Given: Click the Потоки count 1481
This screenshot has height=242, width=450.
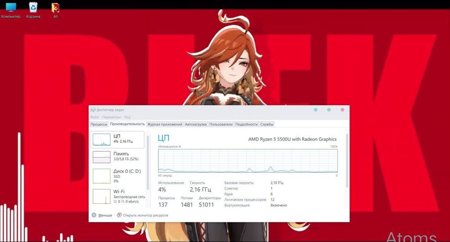Looking at the screenshot, I should 187,205.
